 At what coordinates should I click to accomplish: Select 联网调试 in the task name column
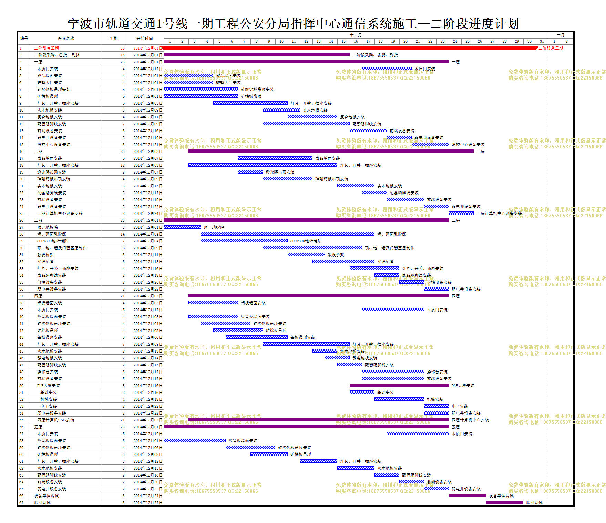pyautogui.click(x=42, y=503)
